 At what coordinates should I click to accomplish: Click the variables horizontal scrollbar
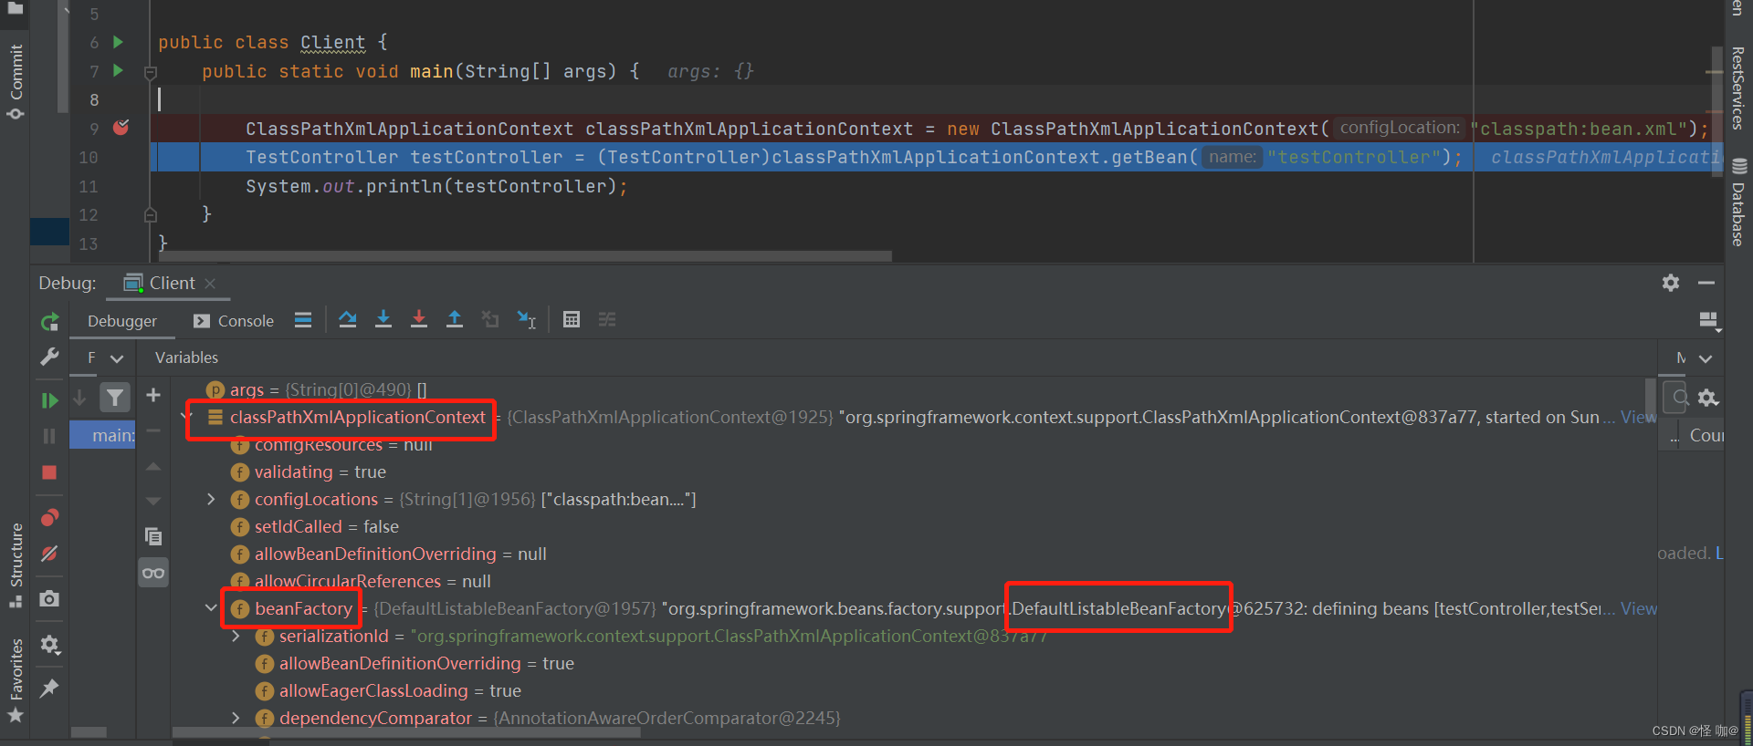[x=406, y=731]
